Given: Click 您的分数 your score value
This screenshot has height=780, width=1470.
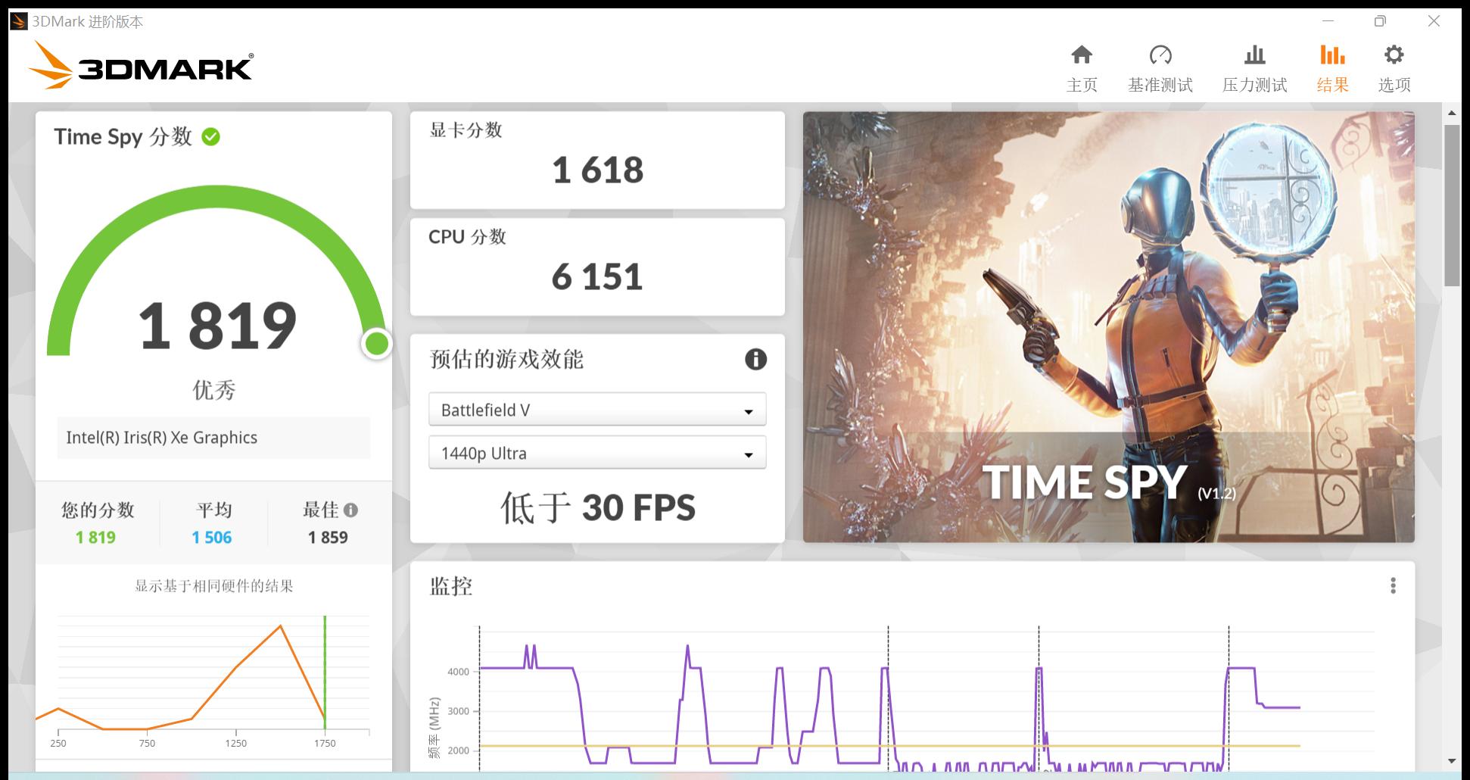Looking at the screenshot, I should click(95, 538).
